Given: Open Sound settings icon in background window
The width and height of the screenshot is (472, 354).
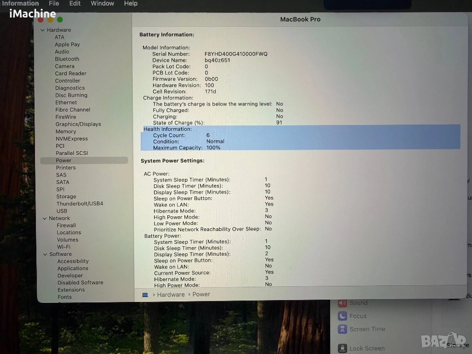Looking at the screenshot, I should 342,303.
